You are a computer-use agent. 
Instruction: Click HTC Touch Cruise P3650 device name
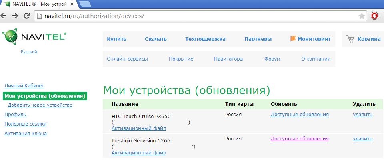(x=141, y=116)
